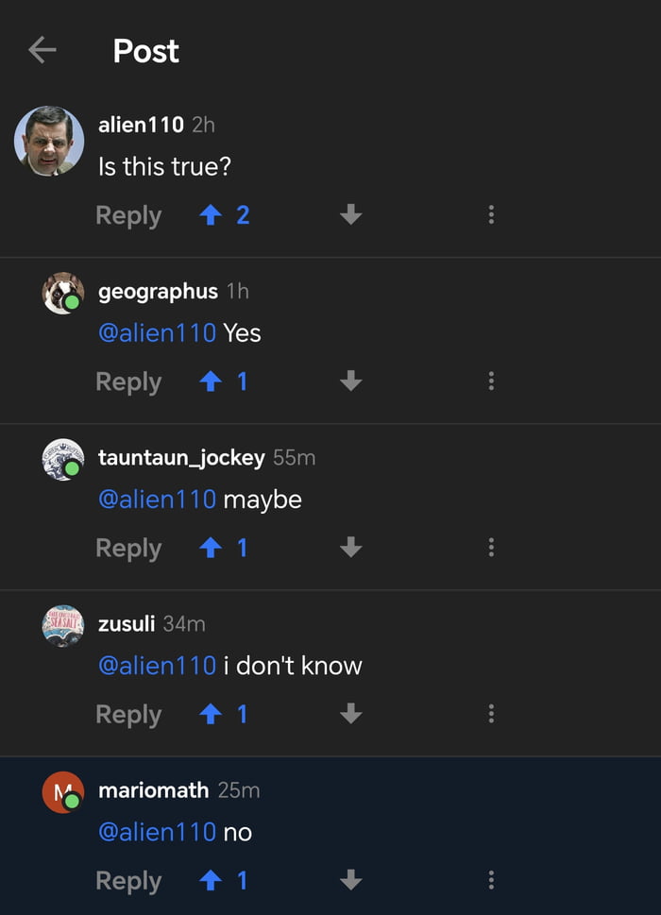Reply to geographus's comment

pyautogui.click(x=128, y=381)
